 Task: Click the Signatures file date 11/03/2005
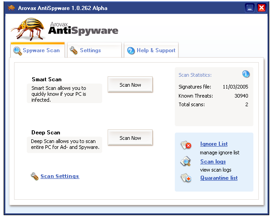[x=235, y=87]
